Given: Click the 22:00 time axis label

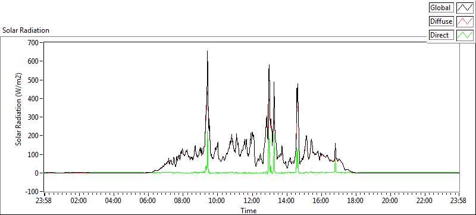Looking at the screenshot, I should (424, 201).
